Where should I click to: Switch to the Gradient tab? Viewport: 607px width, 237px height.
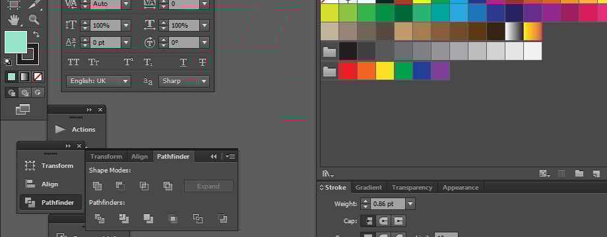click(369, 187)
